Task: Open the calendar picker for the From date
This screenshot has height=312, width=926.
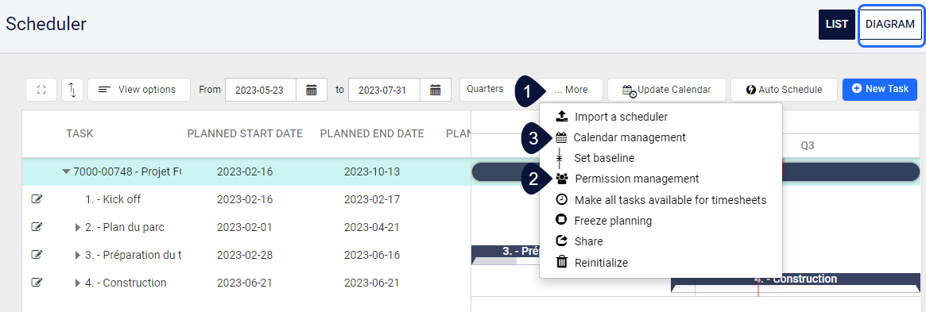Action: coord(312,90)
